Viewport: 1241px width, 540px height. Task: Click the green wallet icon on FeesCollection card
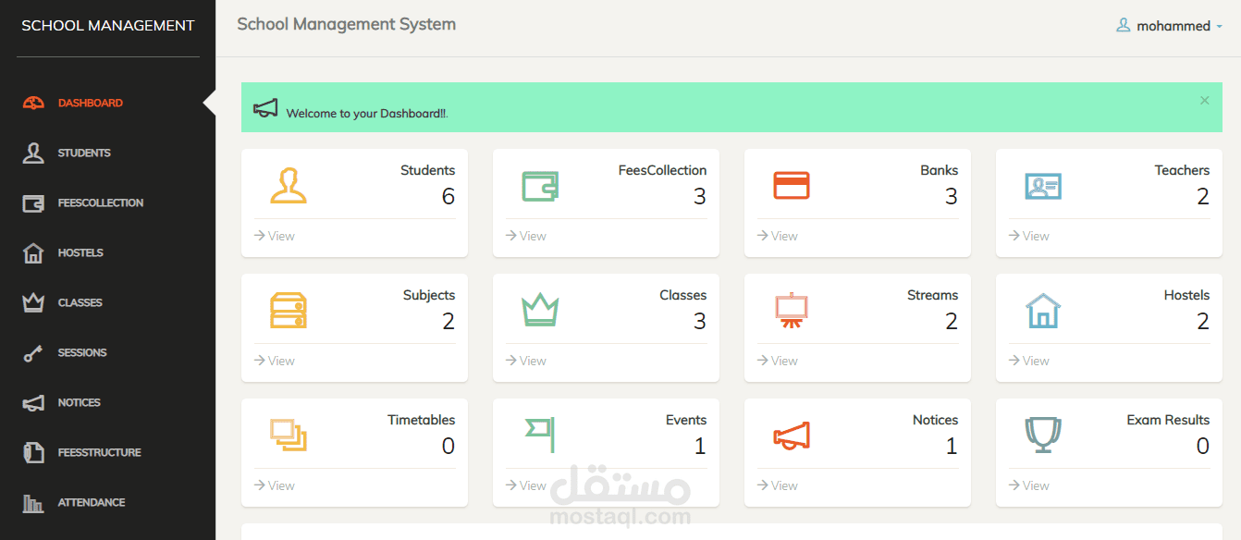(540, 186)
